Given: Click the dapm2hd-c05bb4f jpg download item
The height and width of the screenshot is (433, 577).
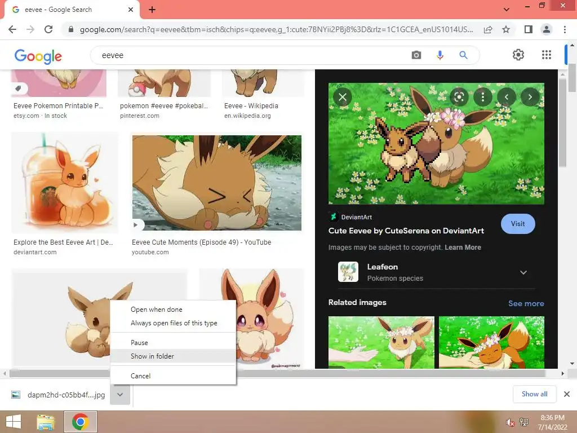Looking at the screenshot, I should pos(58,395).
